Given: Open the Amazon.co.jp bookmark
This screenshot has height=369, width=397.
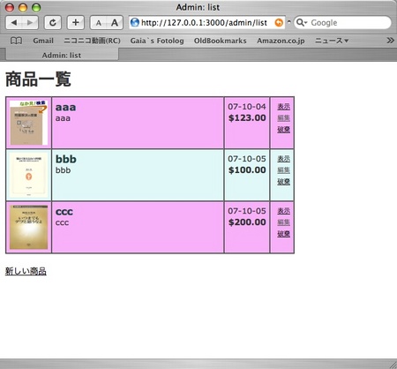Looking at the screenshot, I should tap(281, 41).
